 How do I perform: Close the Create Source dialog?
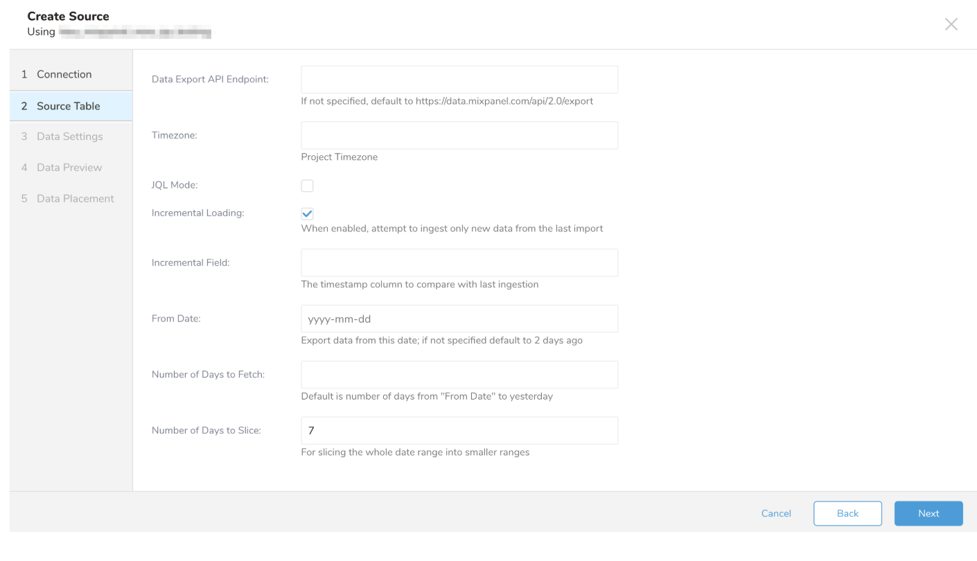tap(951, 24)
